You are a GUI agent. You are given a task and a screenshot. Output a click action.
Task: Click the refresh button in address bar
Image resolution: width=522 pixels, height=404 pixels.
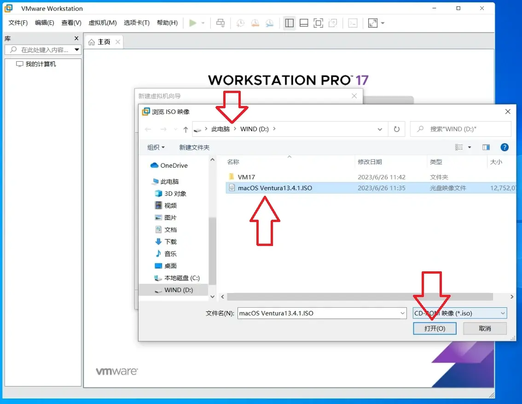click(x=396, y=129)
